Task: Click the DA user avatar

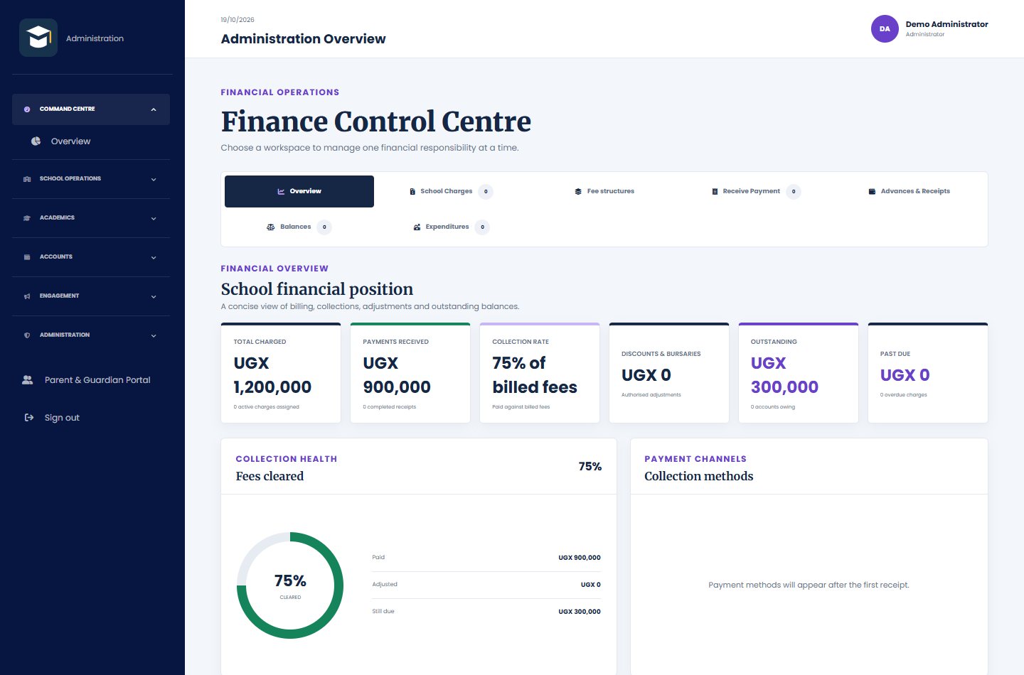Action: point(885,29)
